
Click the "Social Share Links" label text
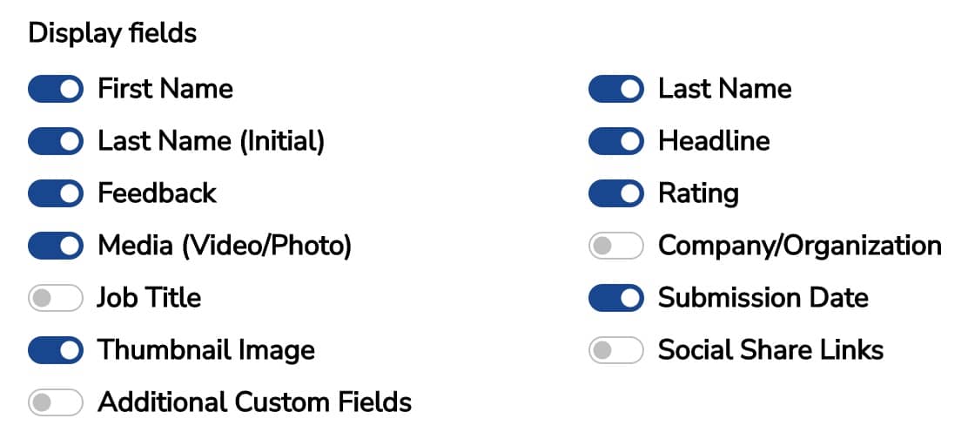point(770,350)
